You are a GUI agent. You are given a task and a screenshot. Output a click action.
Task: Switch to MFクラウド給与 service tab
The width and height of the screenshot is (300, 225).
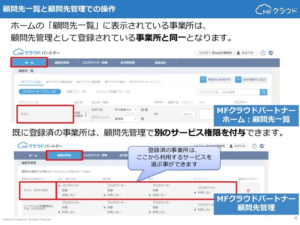[115, 82]
